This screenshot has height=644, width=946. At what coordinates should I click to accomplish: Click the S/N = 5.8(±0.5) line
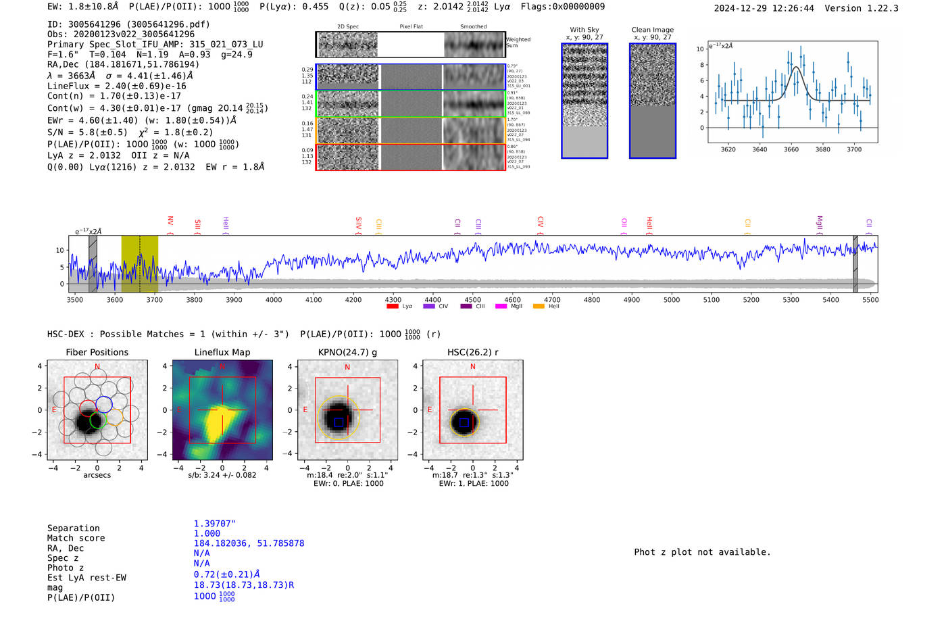130,132
